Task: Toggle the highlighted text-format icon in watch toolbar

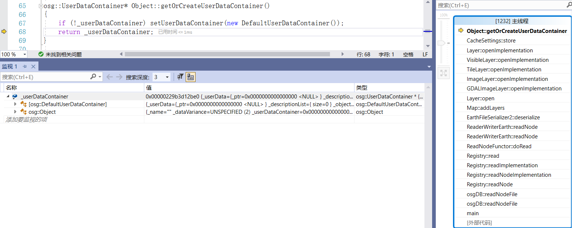Action: [x=190, y=77]
